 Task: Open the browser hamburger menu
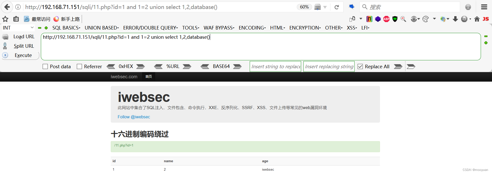pos(484,7)
